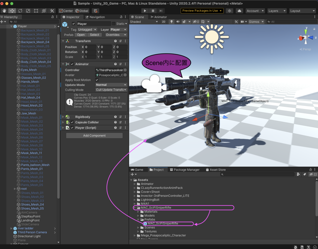Toggle scene lighting bulb icon
The image size is (318, 249).
tap(171, 22)
